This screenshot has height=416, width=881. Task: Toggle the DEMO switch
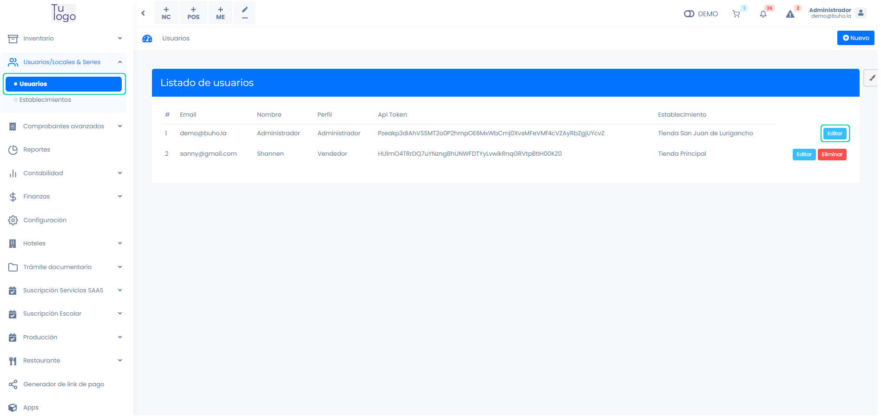pos(689,14)
